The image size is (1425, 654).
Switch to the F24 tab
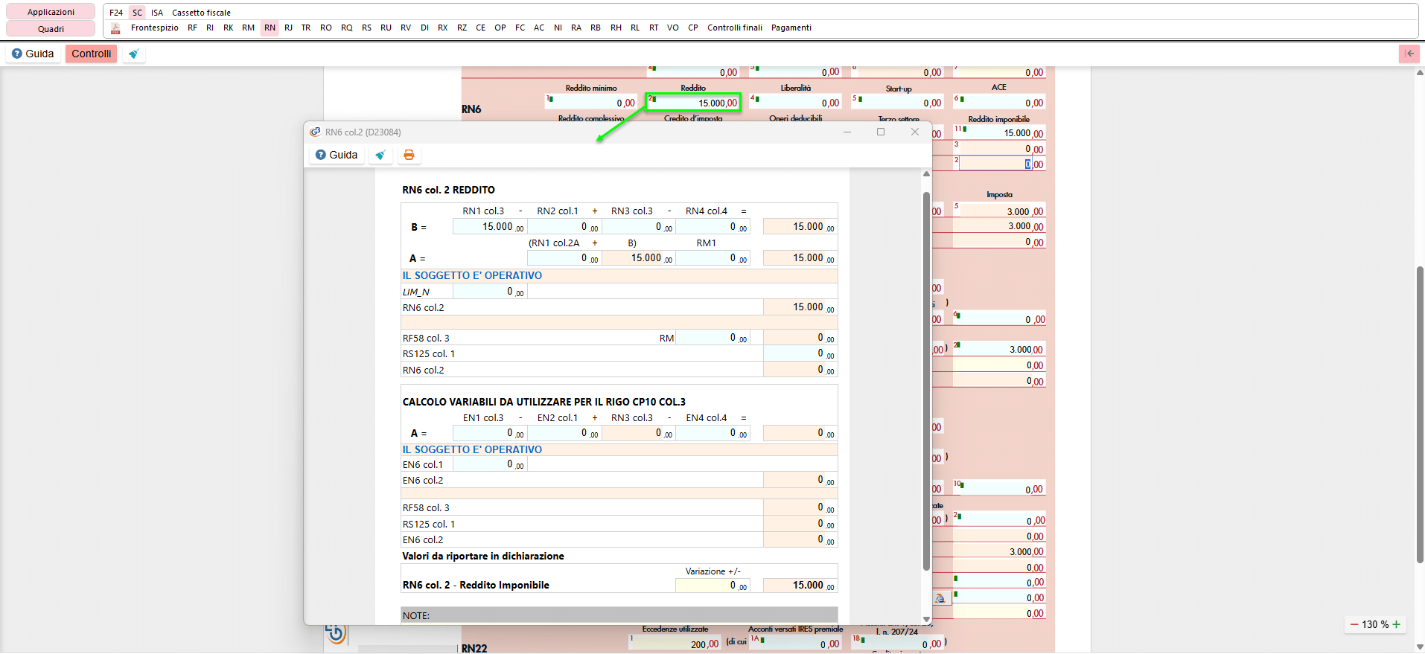tap(116, 13)
